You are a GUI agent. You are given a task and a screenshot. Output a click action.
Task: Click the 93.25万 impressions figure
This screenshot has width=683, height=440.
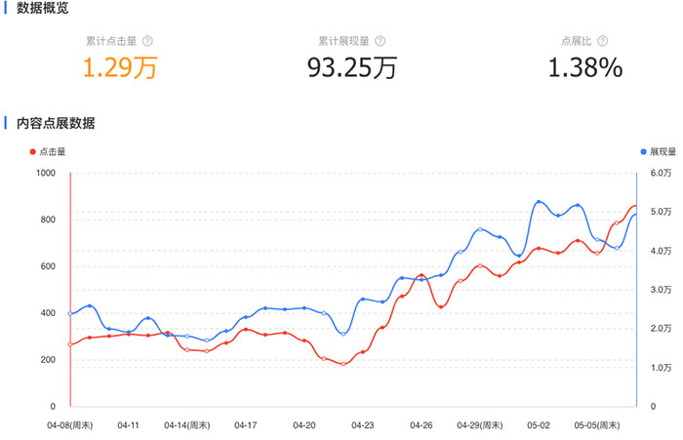pos(351,68)
